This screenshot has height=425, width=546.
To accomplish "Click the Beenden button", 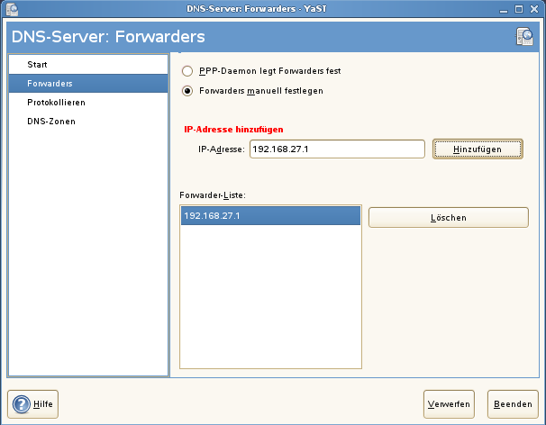I will coord(513,404).
